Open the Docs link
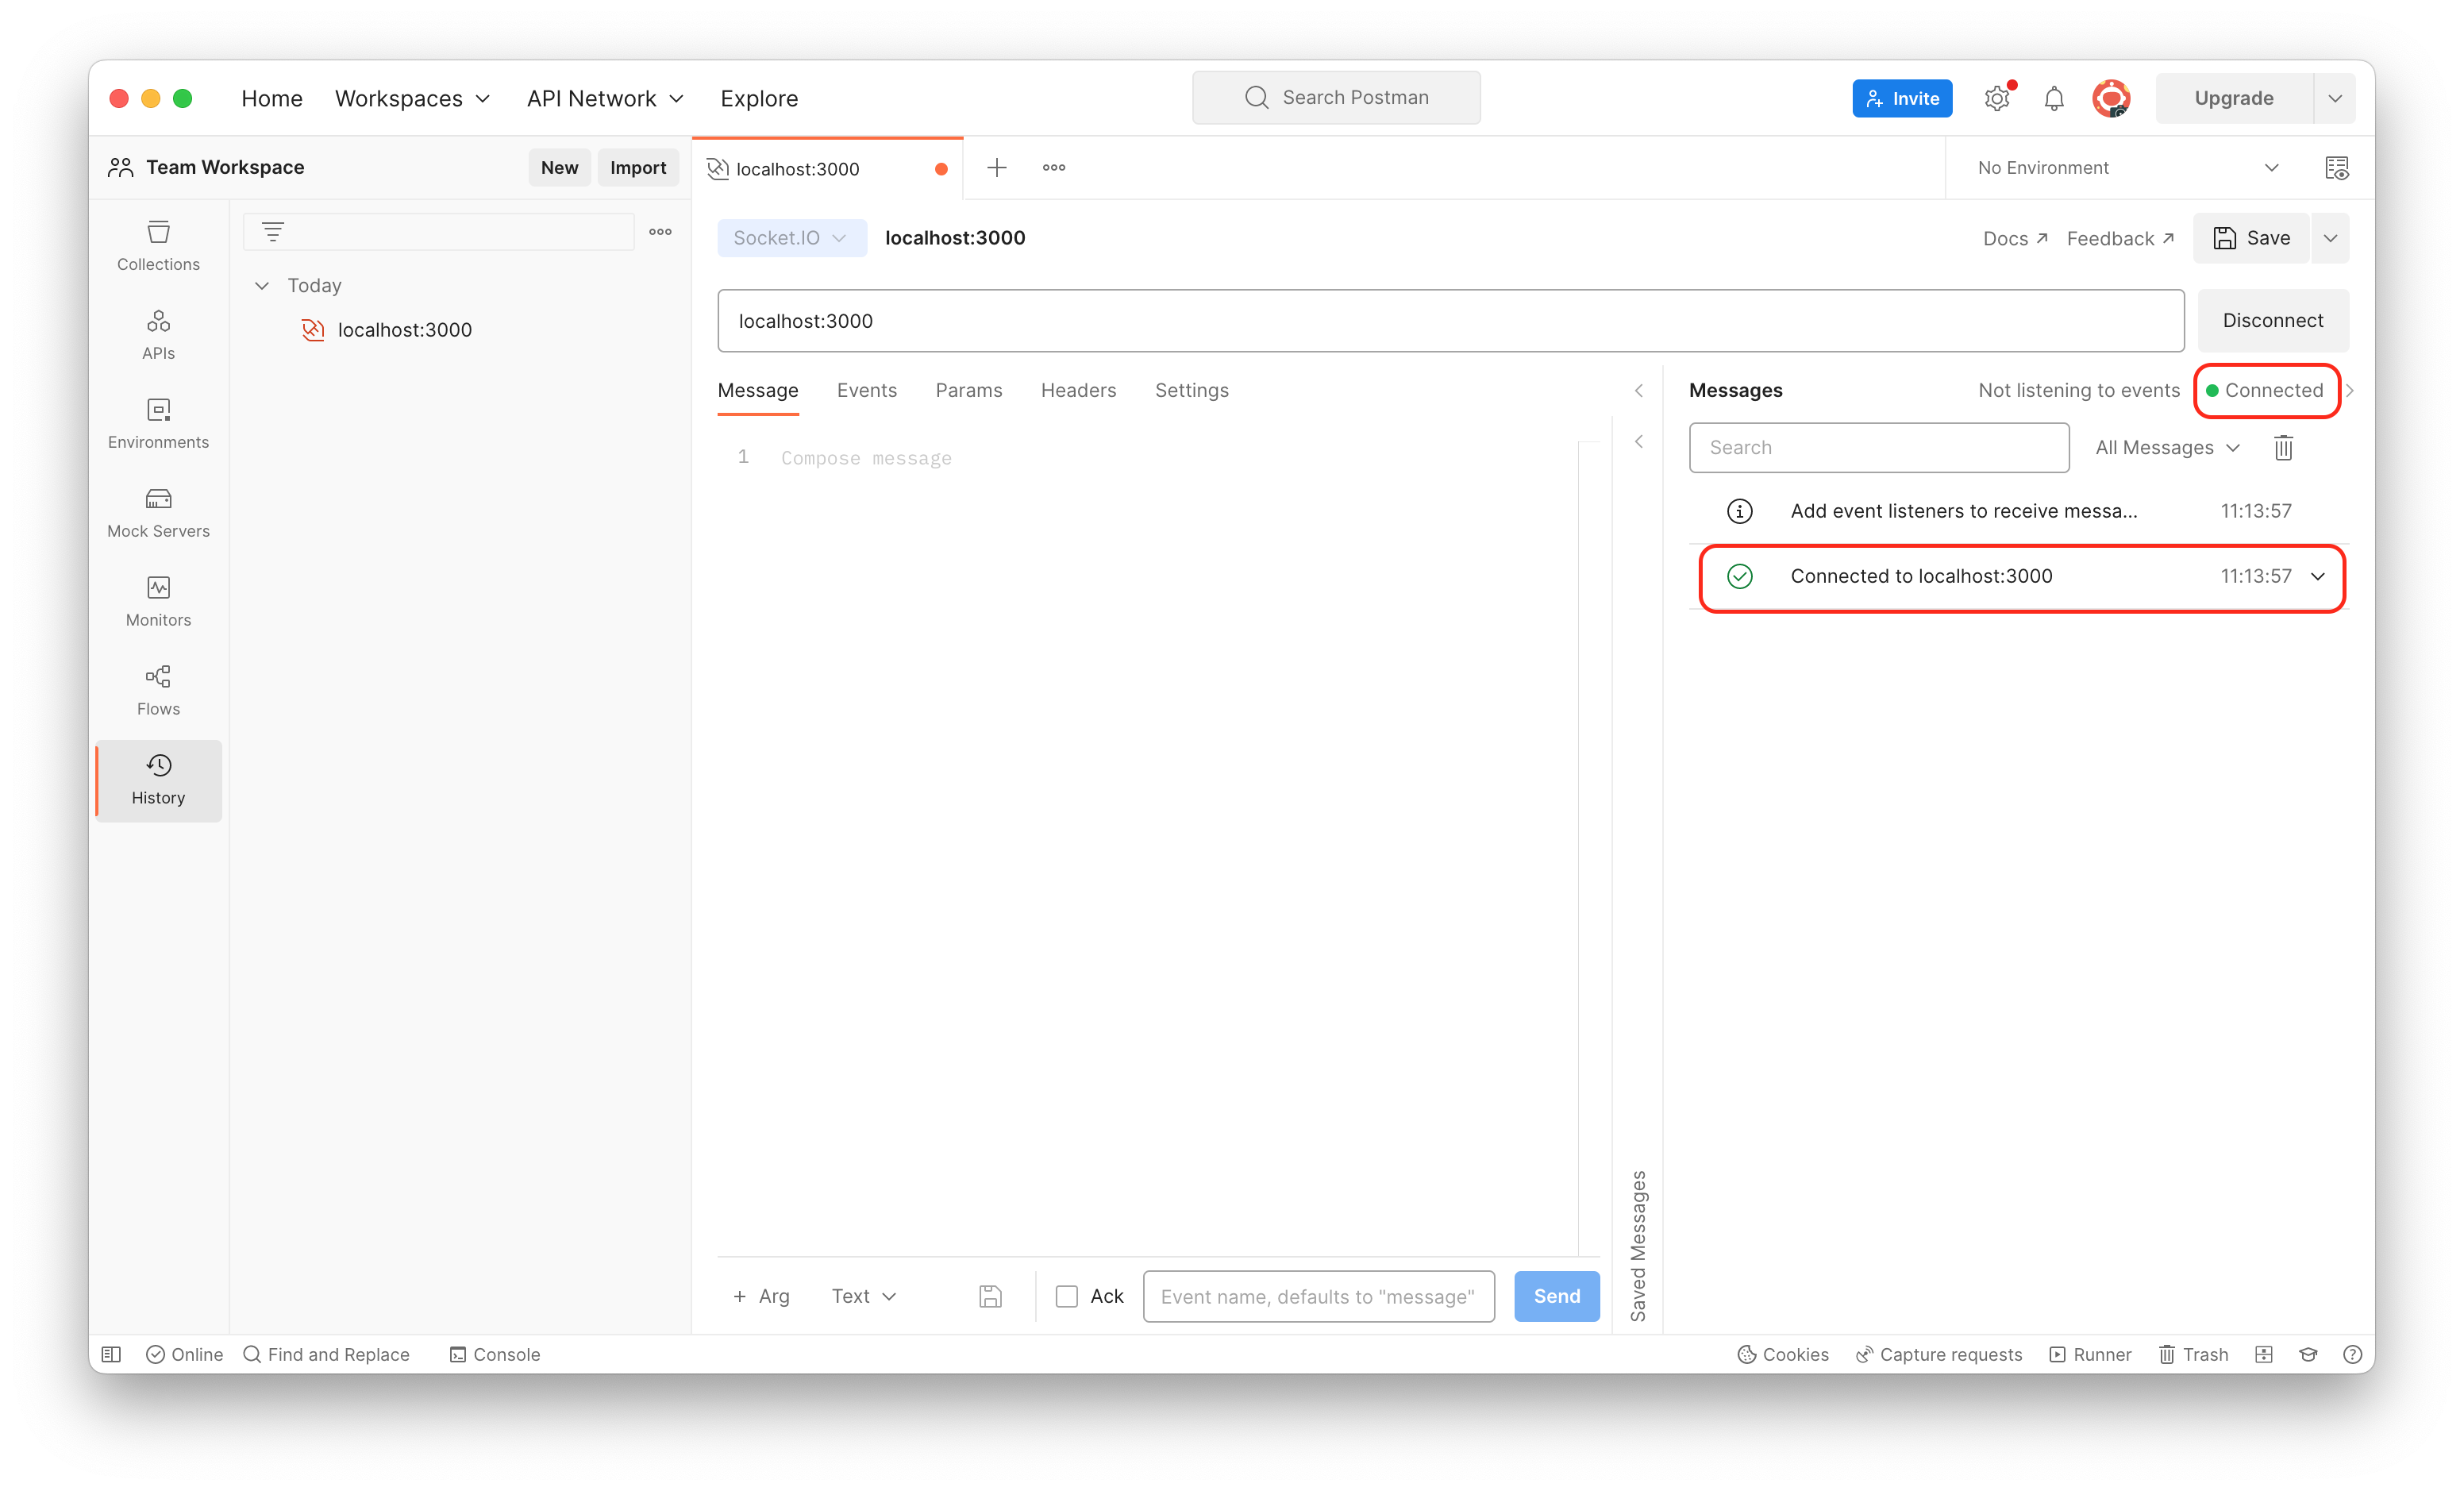 [x=2015, y=238]
